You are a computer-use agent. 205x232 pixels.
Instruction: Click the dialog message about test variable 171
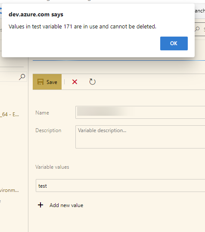coord(82,27)
